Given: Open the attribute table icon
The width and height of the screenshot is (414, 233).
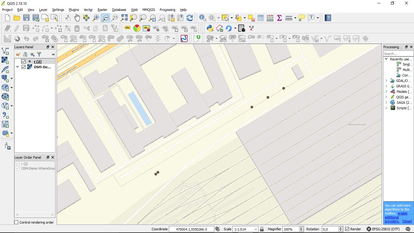Looking at the screenshot, I should [260, 18].
